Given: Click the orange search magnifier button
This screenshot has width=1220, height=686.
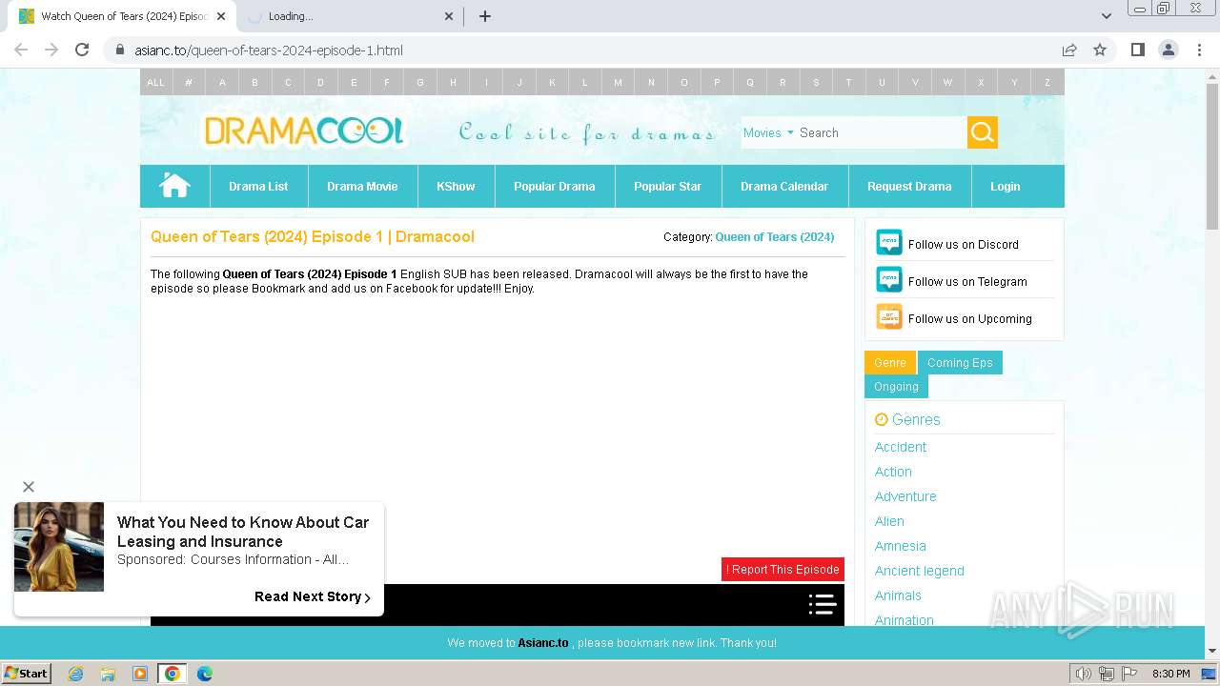Looking at the screenshot, I should (x=983, y=132).
